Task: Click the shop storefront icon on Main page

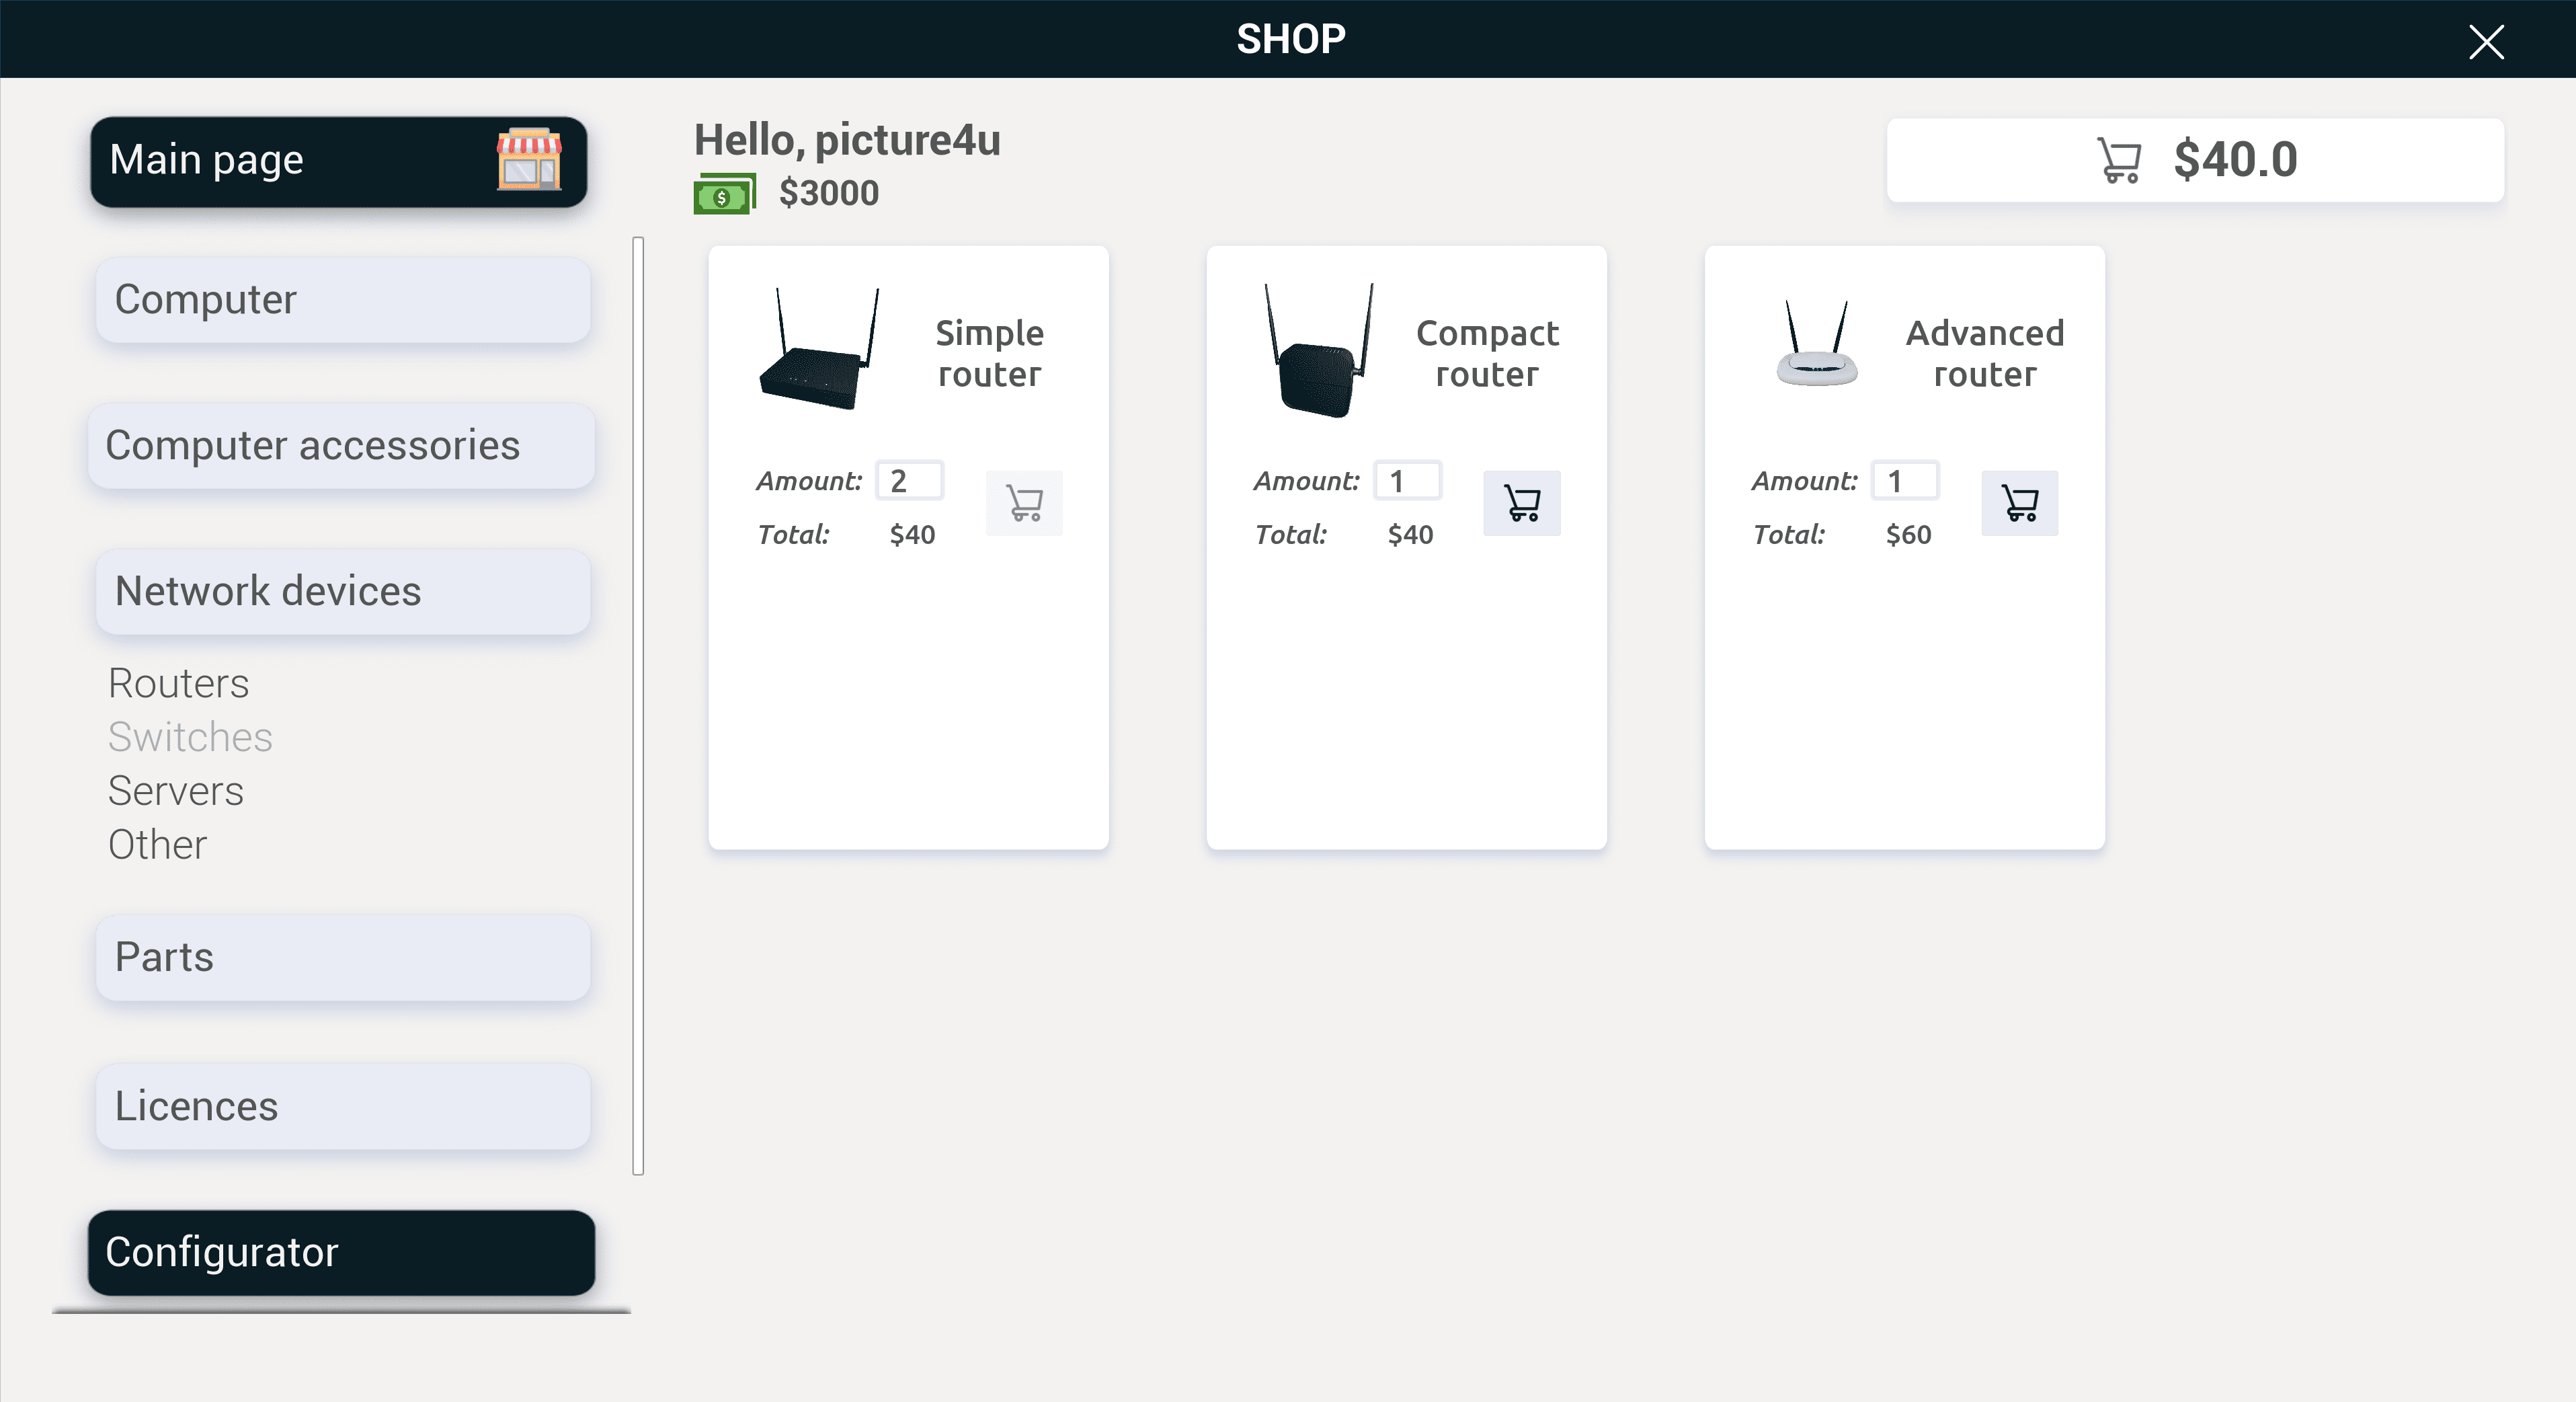Action: [x=529, y=159]
